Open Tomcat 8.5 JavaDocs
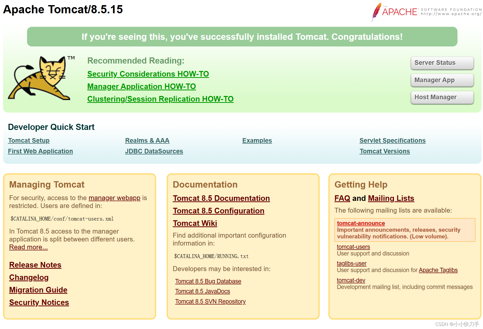Viewport: 483px width, 329px height. tap(203, 291)
